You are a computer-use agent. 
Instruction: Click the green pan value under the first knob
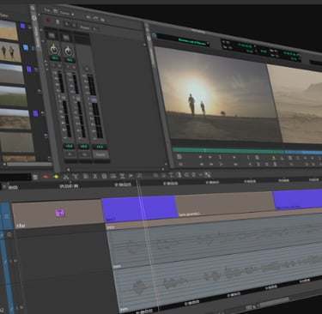click(55, 58)
